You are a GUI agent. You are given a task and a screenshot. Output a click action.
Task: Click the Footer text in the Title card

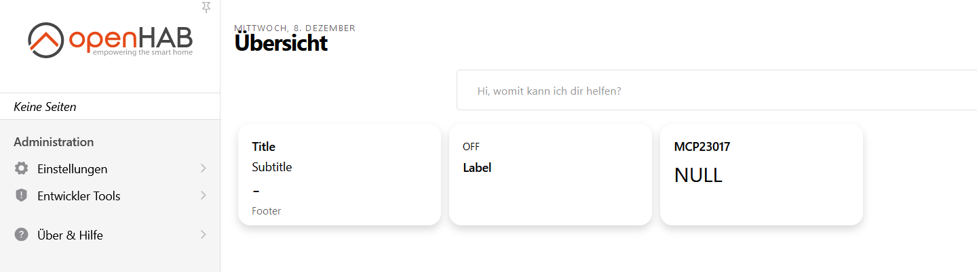pos(266,211)
